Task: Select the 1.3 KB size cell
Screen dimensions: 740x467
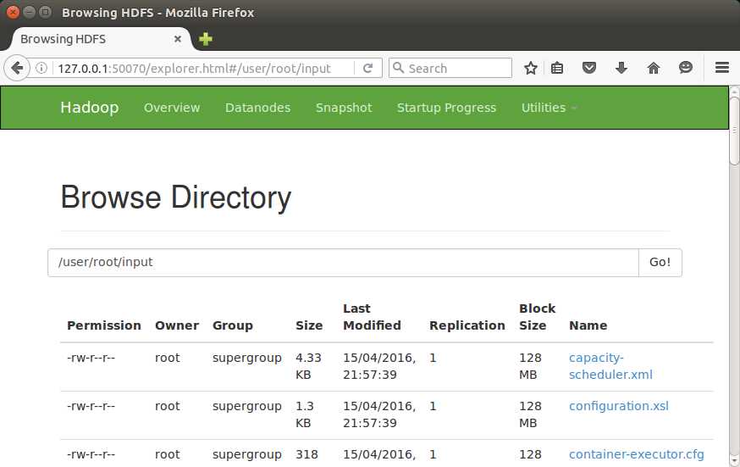Action: click(x=305, y=414)
